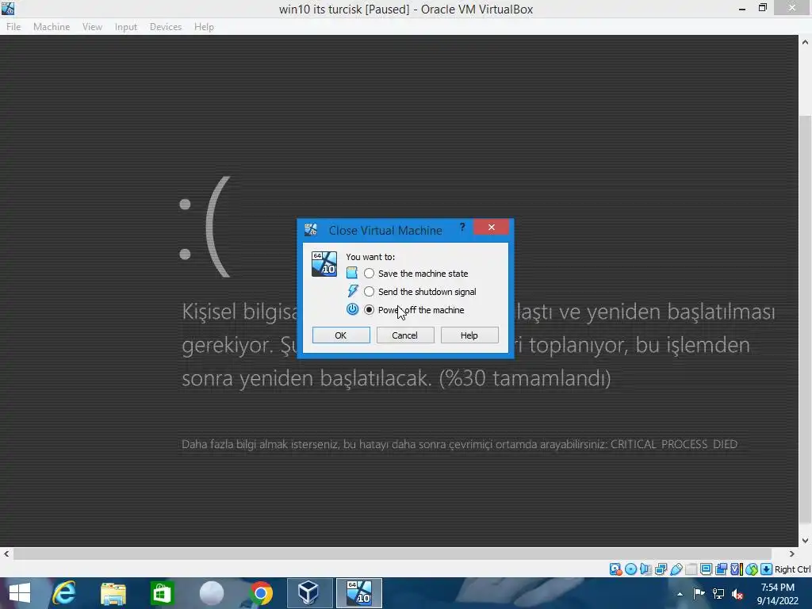Click the muted volume tray icon
The image size is (812, 609).
(x=737, y=593)
